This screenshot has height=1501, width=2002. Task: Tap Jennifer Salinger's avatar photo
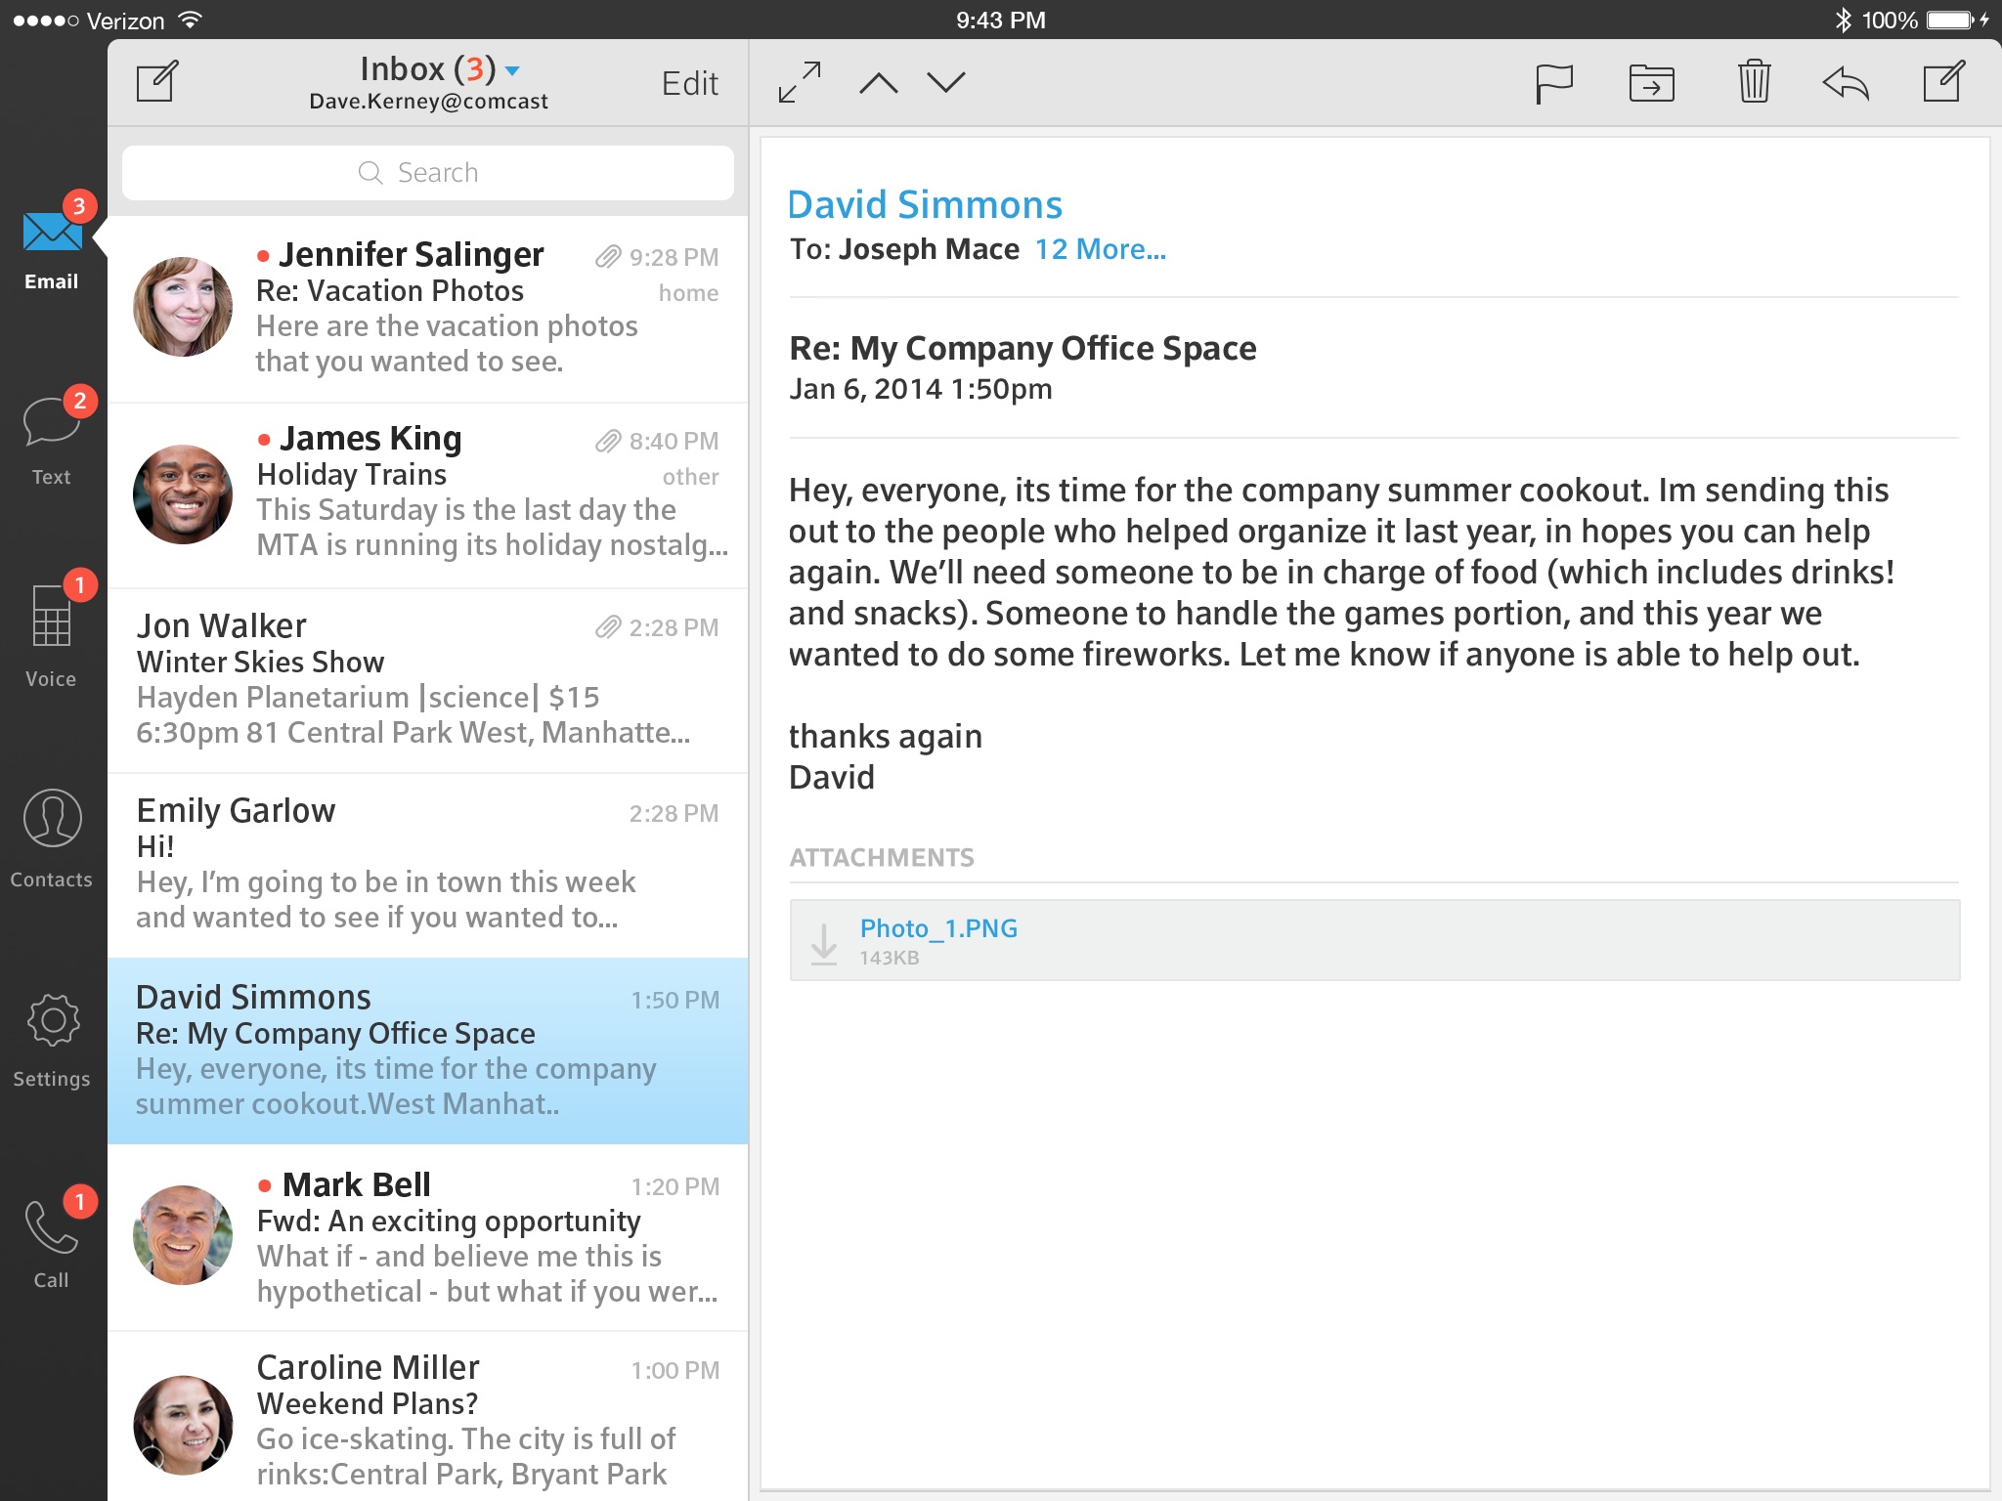183,307
